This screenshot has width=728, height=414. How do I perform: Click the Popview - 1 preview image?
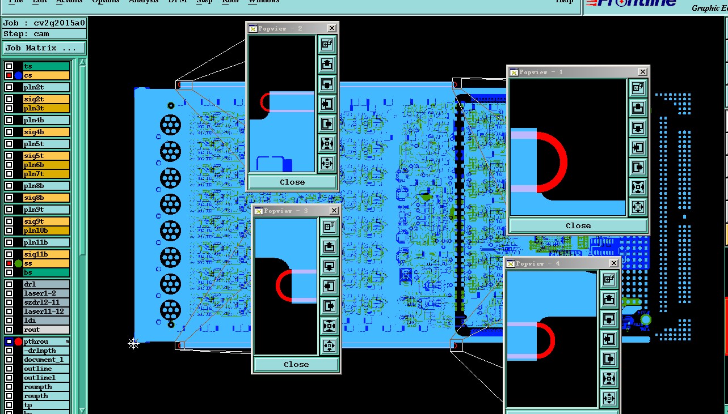[567, 147]
